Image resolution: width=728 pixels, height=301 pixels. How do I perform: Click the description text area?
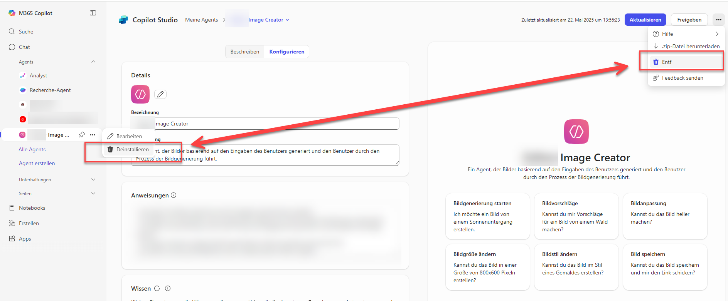click(x=265, y=155)
